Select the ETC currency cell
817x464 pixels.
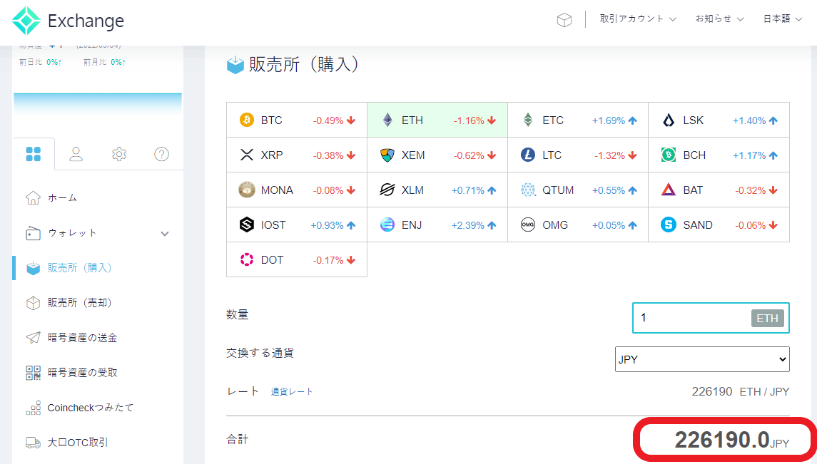pos(579,120)
